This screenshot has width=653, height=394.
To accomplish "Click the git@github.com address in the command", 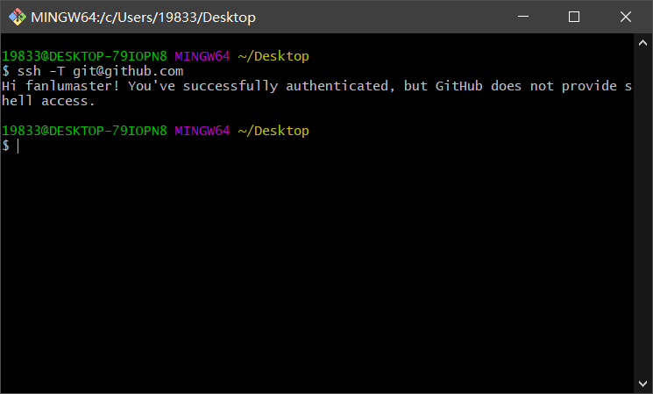I will (x=128, y=71).
